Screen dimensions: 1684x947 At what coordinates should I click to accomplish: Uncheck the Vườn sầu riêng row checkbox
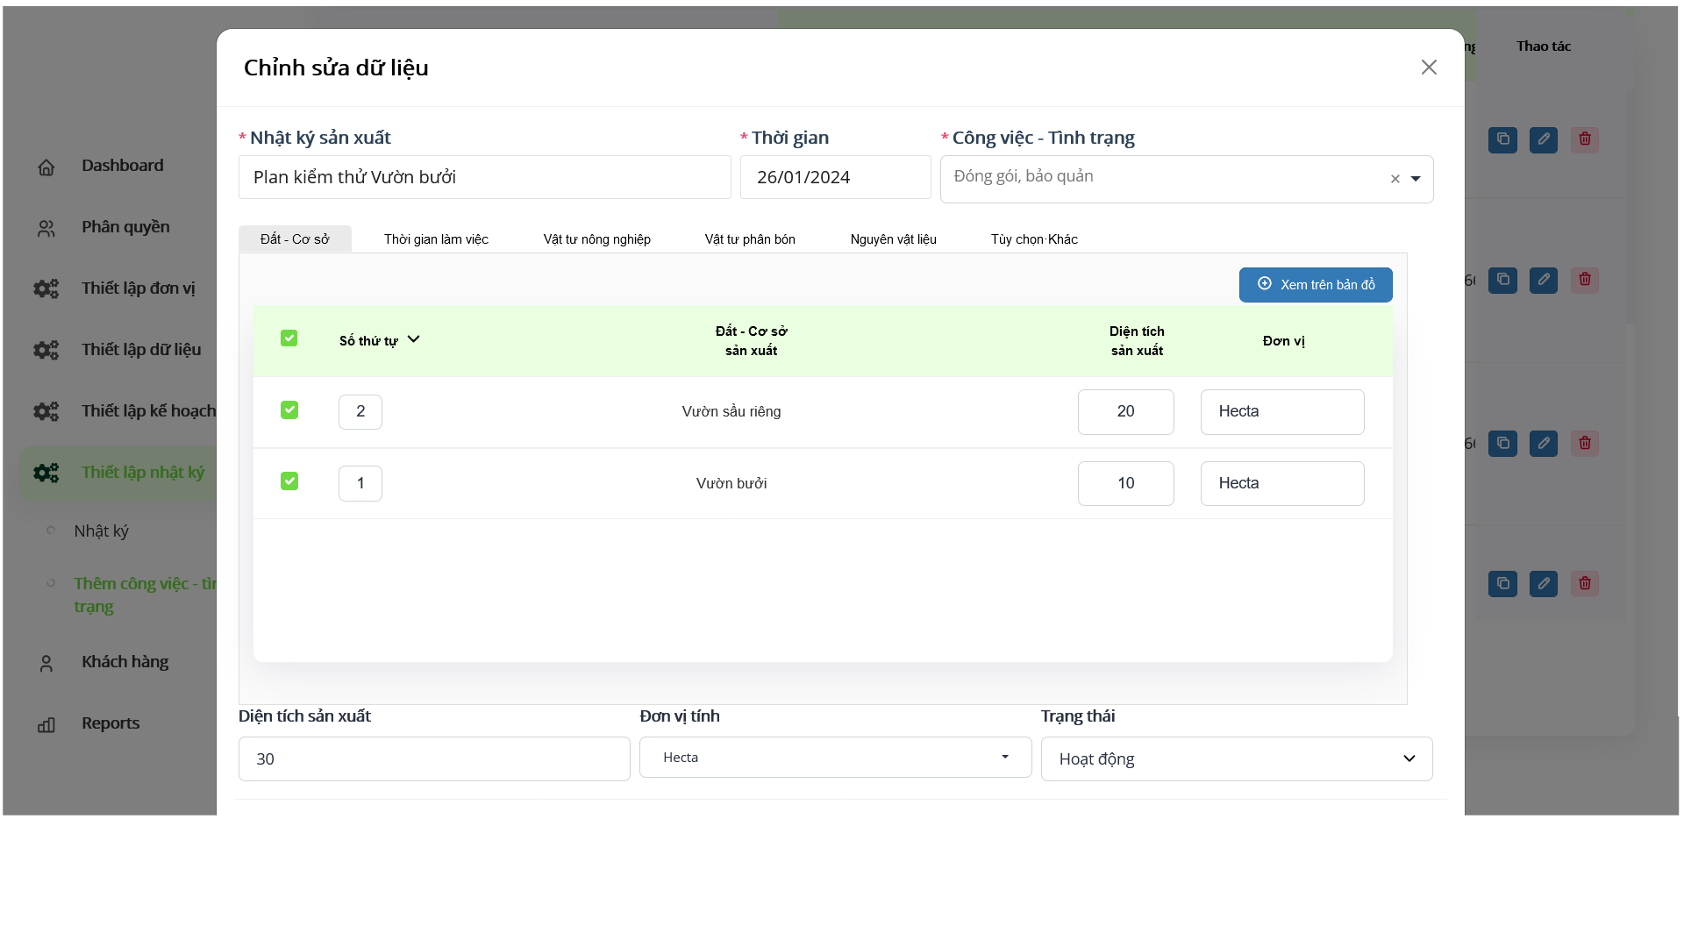point(289,410)
